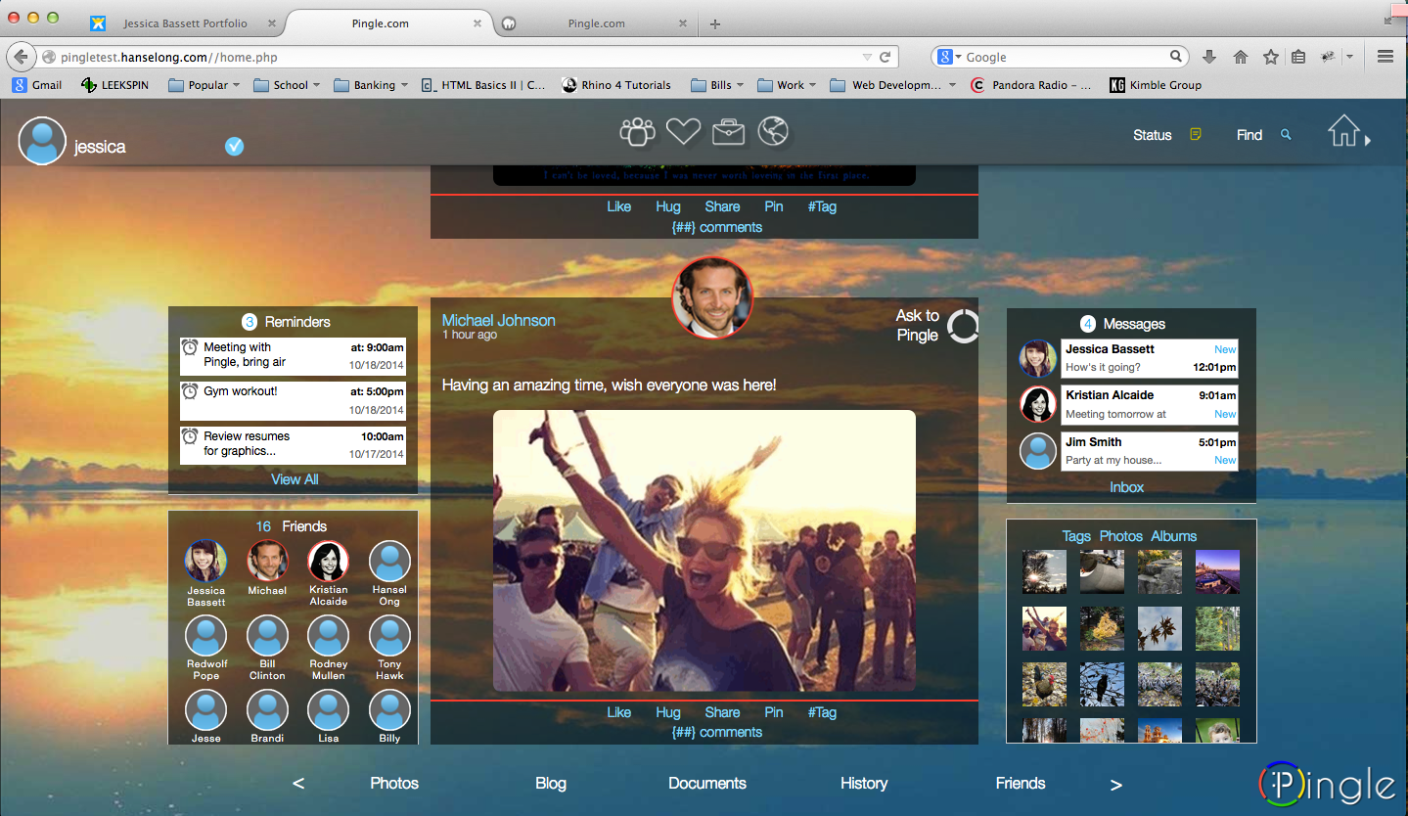1408x816 pixels.
Task: Click the yellow note icon next to Status
Action: coord(1195,134)
